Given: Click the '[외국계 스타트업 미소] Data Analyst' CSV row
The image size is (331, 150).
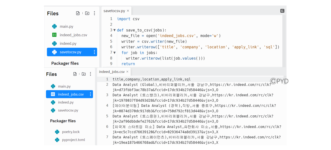Looking at the screenshot, I should pyautogui.click(x=197, y=129).
